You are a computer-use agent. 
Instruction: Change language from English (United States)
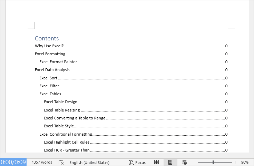pyautogui.click(x=89, y=162)
